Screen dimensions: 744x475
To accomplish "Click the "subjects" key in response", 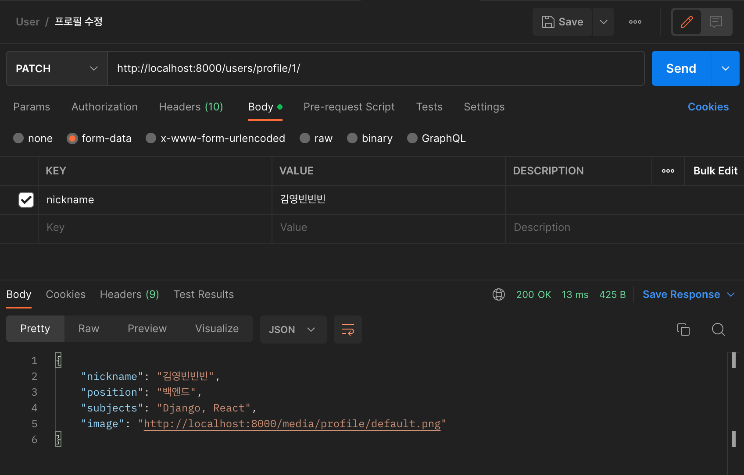I will pyautogui.click(x=112, y=408).
